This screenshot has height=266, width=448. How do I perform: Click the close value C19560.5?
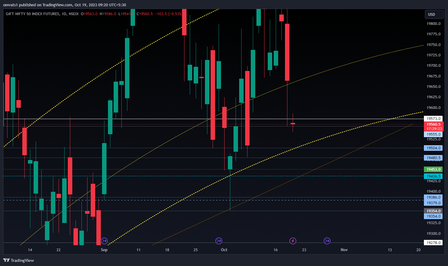click(145, 14)
